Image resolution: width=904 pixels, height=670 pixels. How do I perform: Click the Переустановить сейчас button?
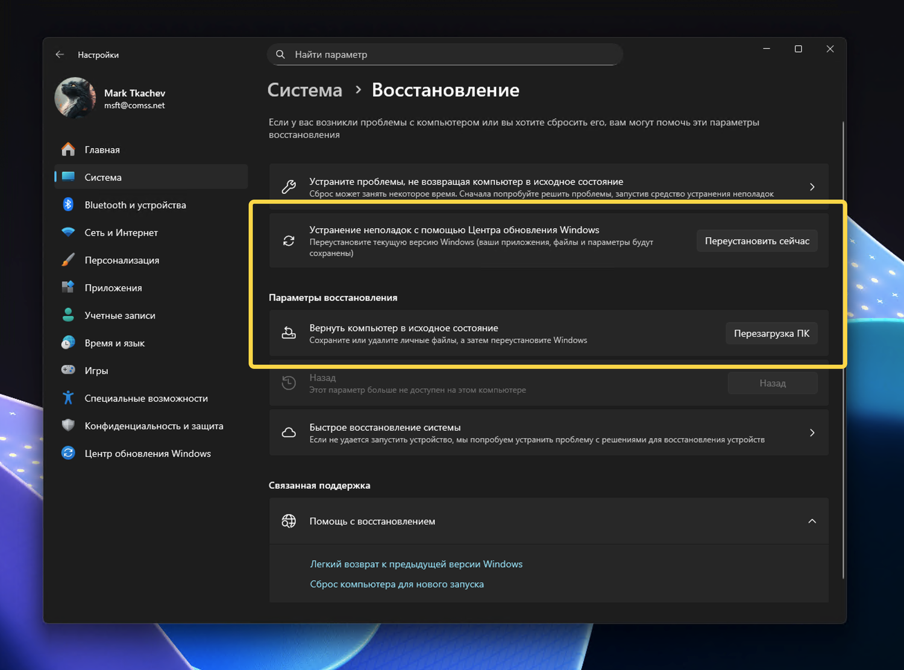tap(757, 241)
